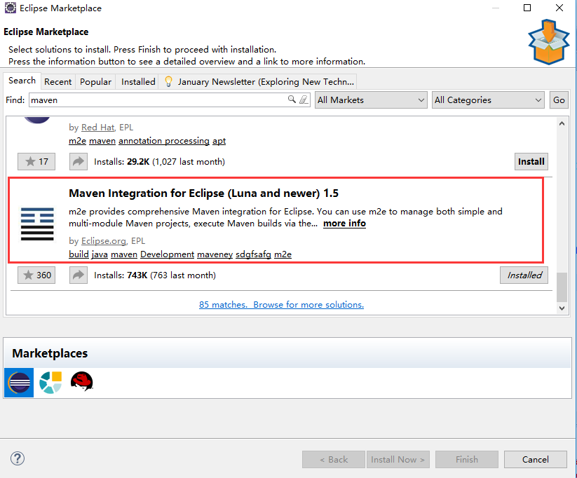Share the Maven Integration plugin via arrow icon
Screen dimensions: 577x478
79,275
